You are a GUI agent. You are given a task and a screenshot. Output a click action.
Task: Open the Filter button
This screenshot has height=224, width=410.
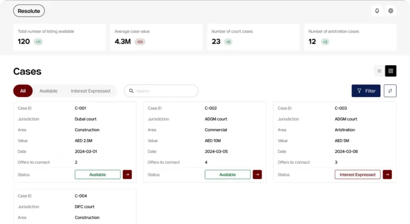click(x=366, y=91)
